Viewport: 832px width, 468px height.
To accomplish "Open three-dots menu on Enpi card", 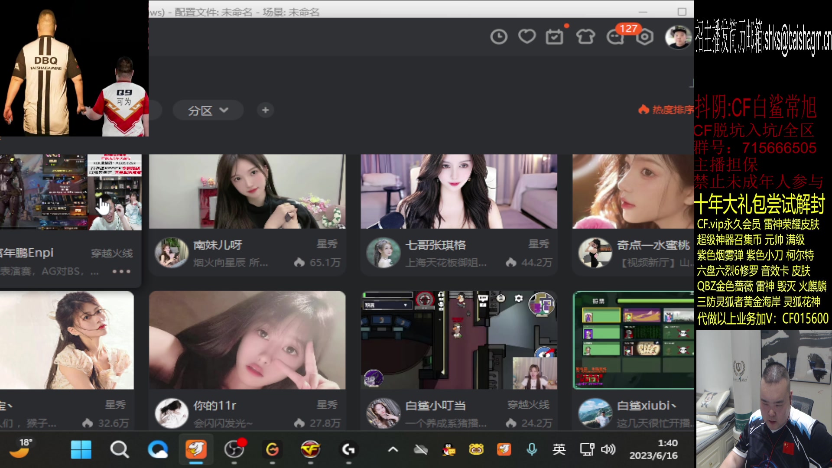I will pos(121,271).
